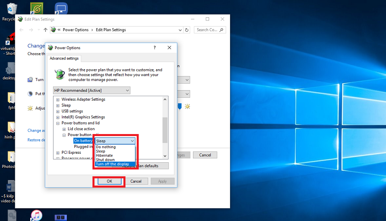Click the brightness slider thumb
This screenshot has width=386, height=221.
tap(180, 106)
